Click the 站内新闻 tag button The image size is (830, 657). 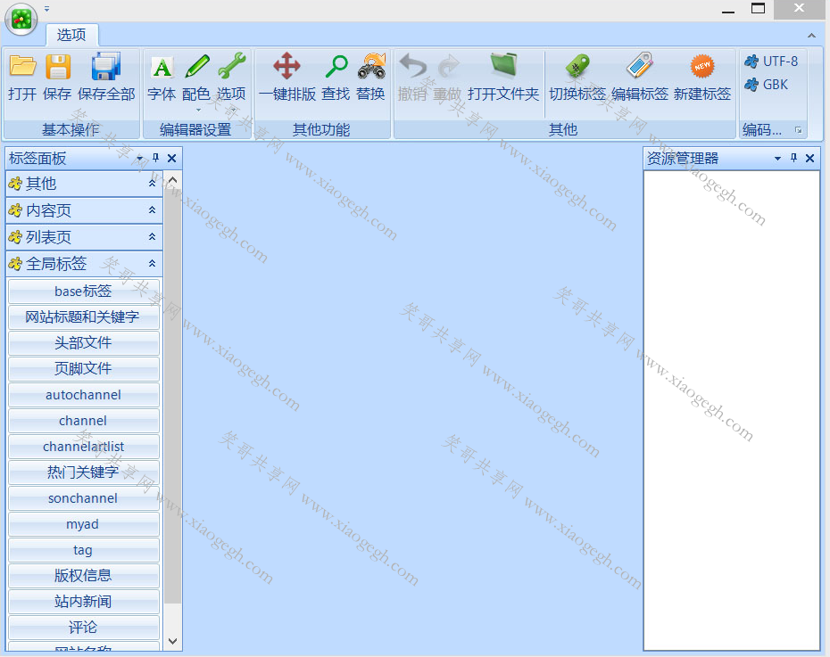point(84,601)
